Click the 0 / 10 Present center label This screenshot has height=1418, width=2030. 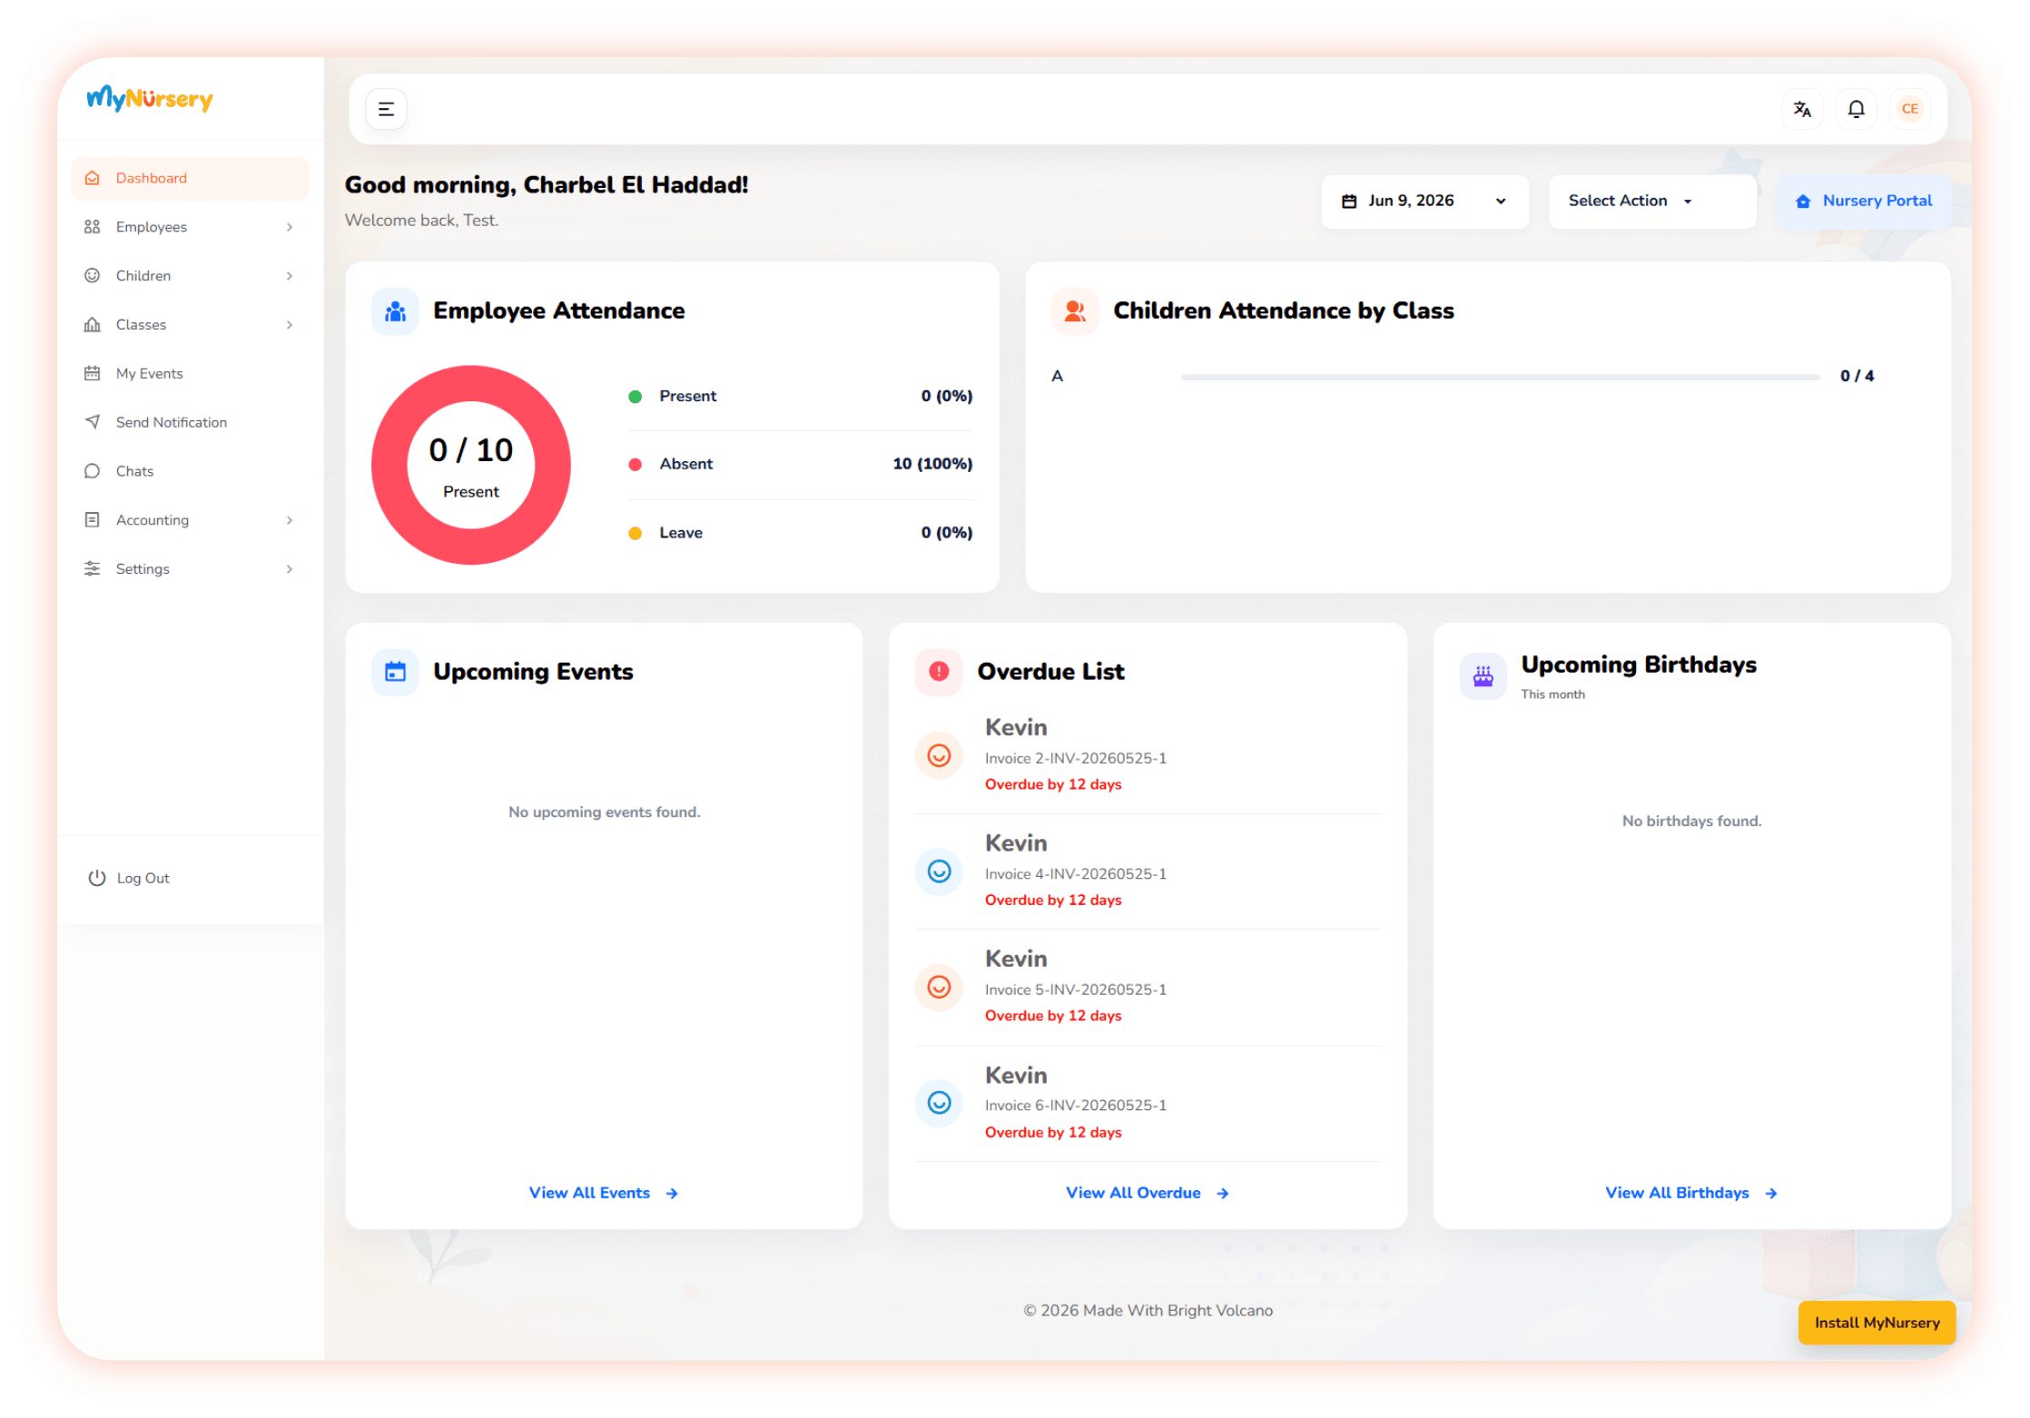coord(470,467)
